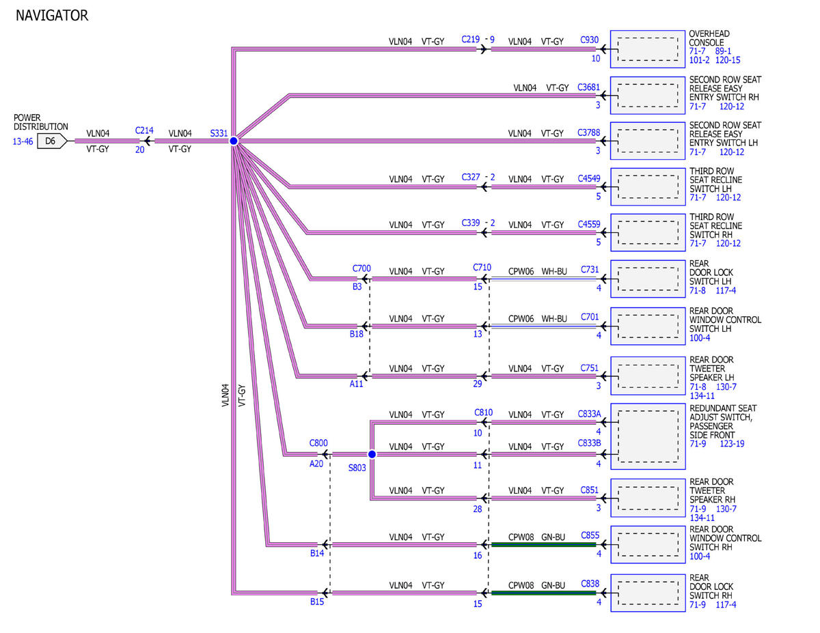Click the S803 splice label
Screen dimensions: 820x633
(x=357, y=468)
